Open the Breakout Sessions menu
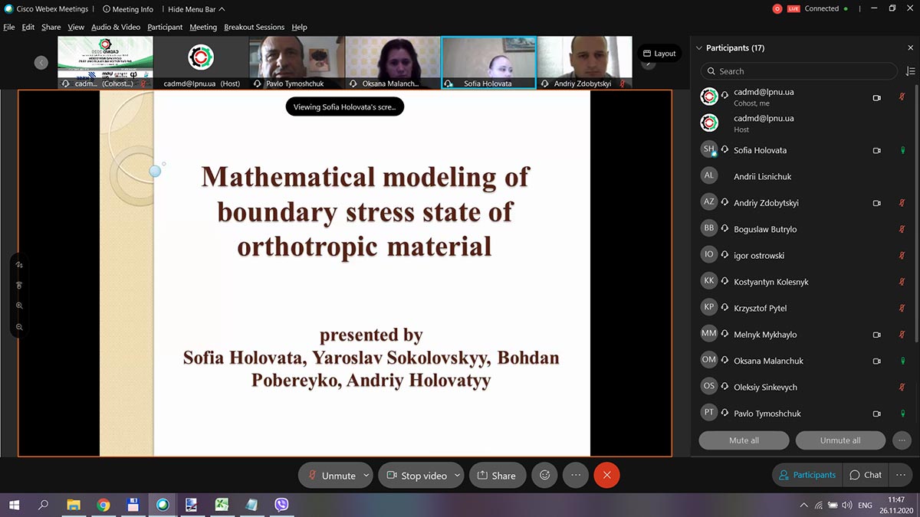 point(255,27)
